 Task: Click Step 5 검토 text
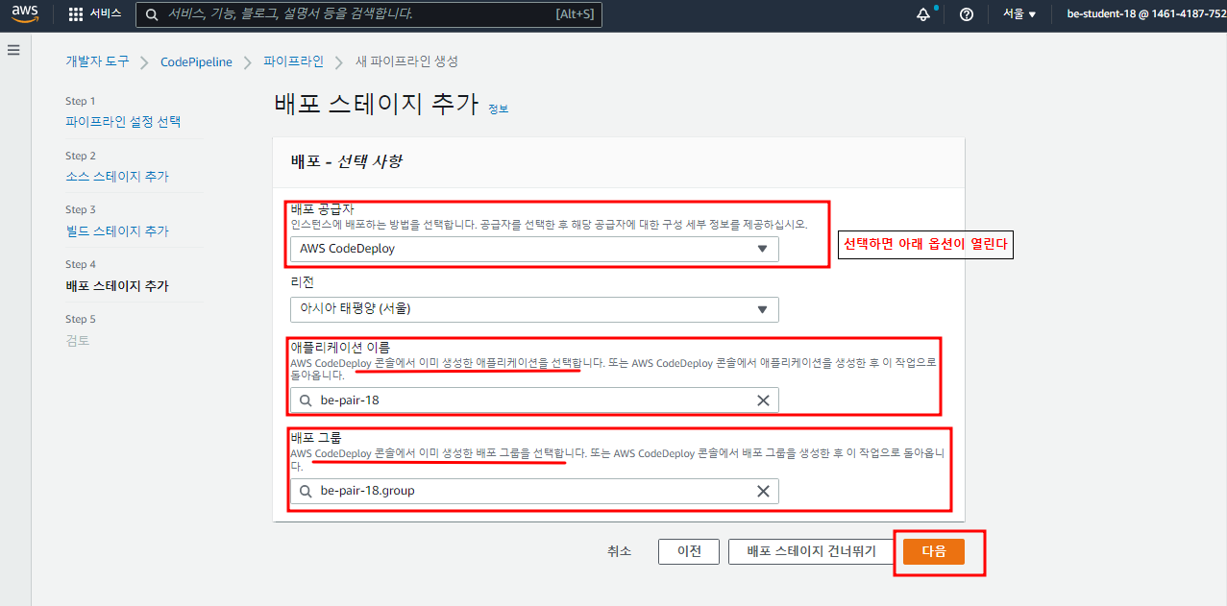click(77, 341)
